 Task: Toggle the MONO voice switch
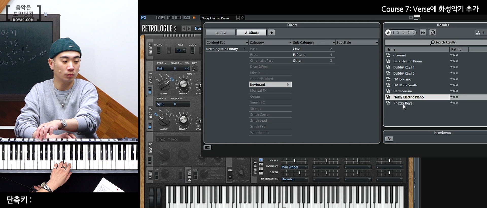pyautogui.click(x=159, y=50)
